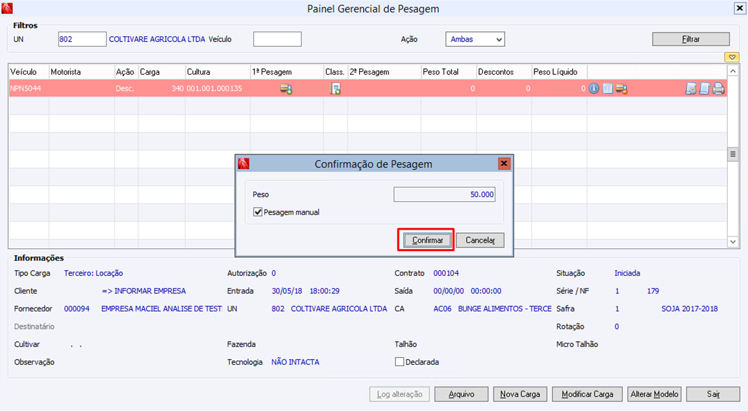
Task: Toggle the Pesagem manual checkbox
Action: [x=258, y=212]
